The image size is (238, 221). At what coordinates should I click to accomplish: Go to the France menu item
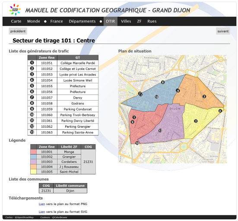coord(57,21)
